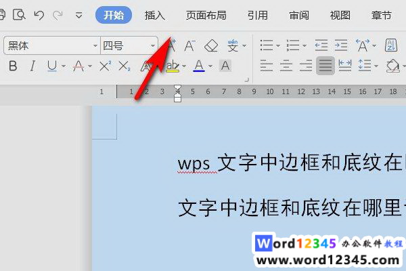Click the first line indent ruler marker
Image resolution: width=406 pixels, height=271 pixels.
tap(177, 88)
